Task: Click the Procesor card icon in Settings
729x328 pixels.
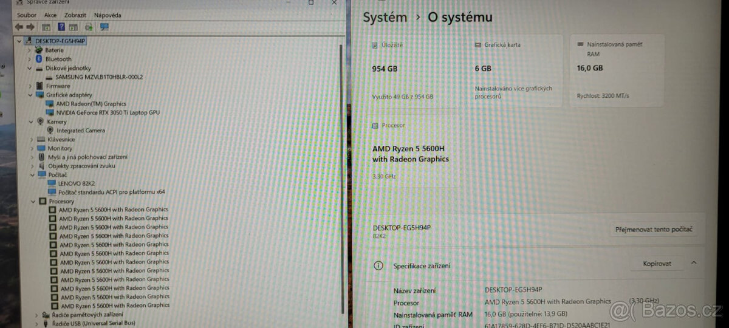Action: (375, 125)
